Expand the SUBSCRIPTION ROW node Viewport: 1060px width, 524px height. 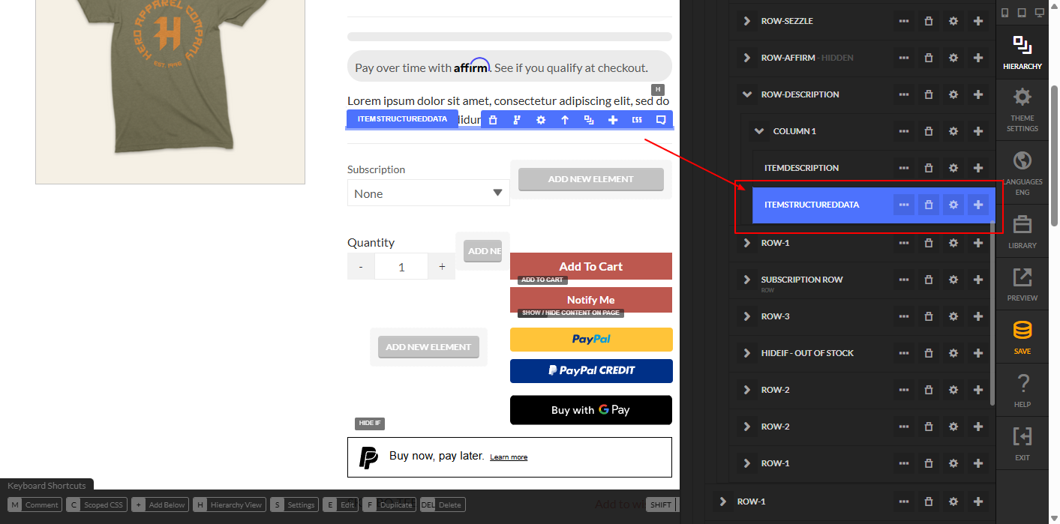(x=746, y=280)
